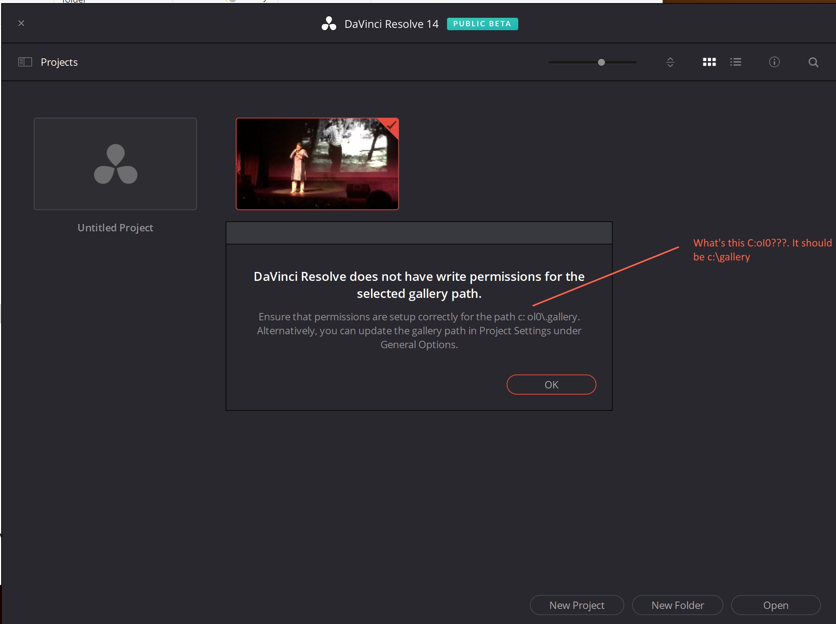The image size is (836, 624).
Task: Click the Open button
Action: coord(776,605)
